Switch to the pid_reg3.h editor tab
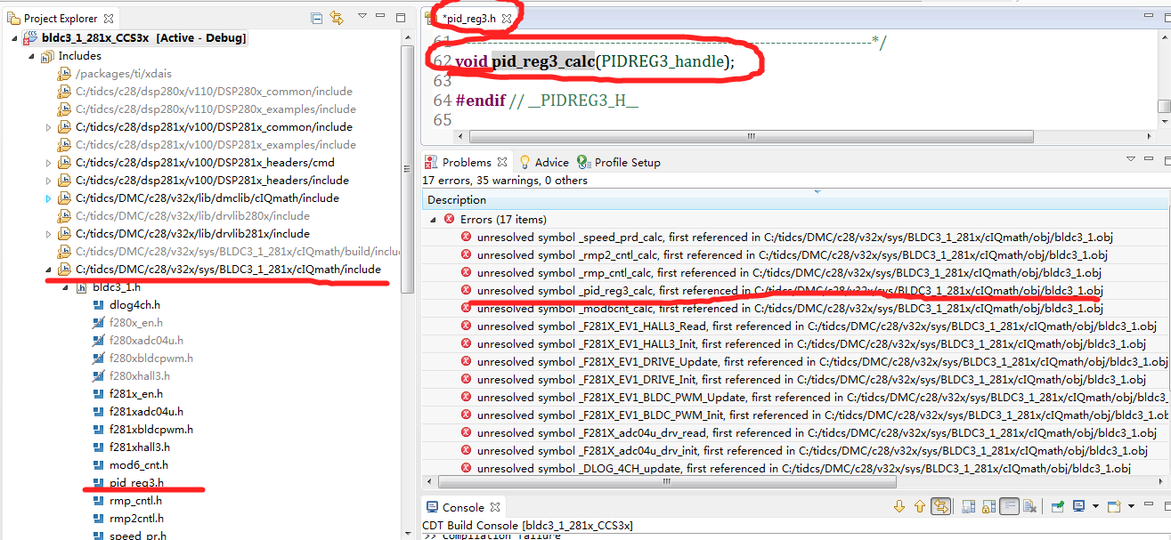 click(468, 18)
